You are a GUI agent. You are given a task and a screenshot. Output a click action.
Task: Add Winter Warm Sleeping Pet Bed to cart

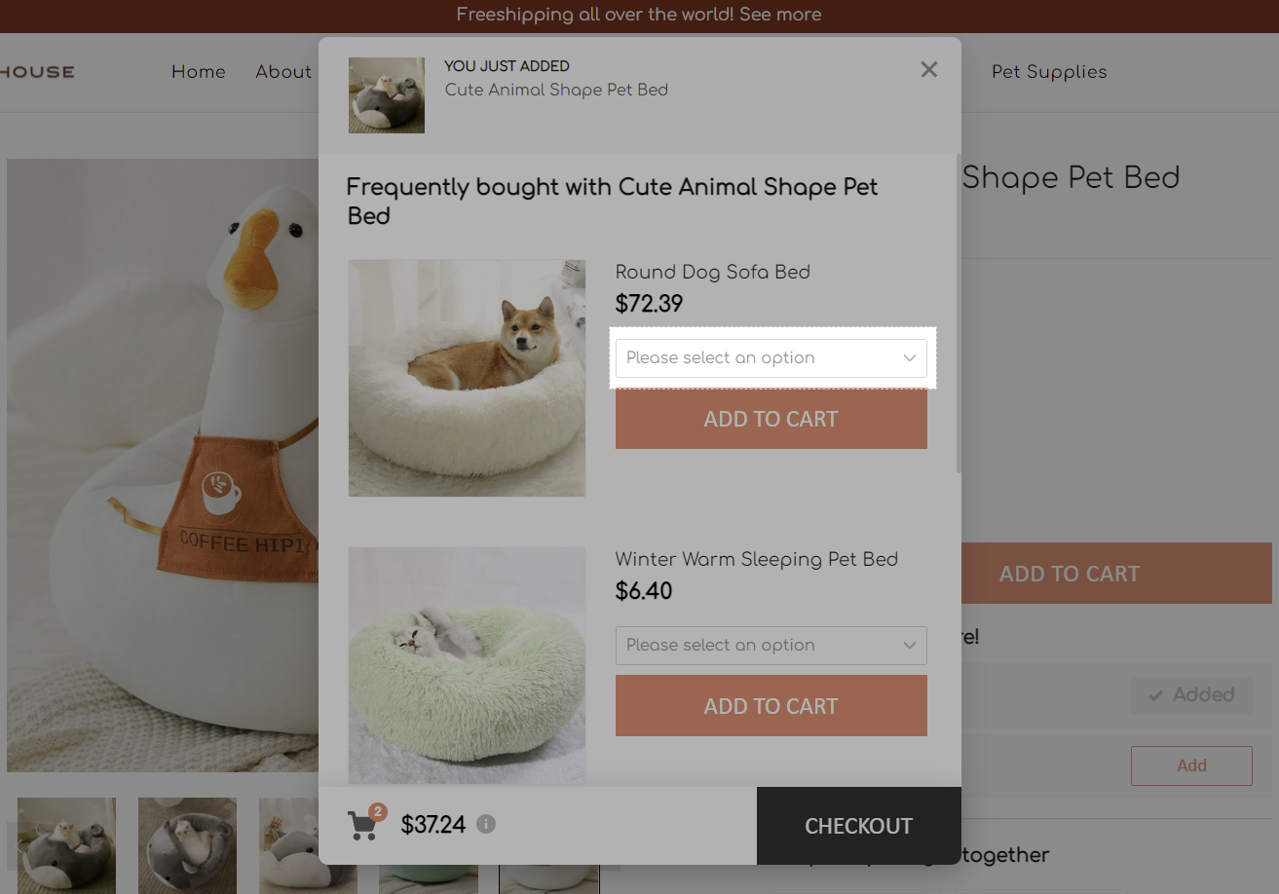click(771, 707)
